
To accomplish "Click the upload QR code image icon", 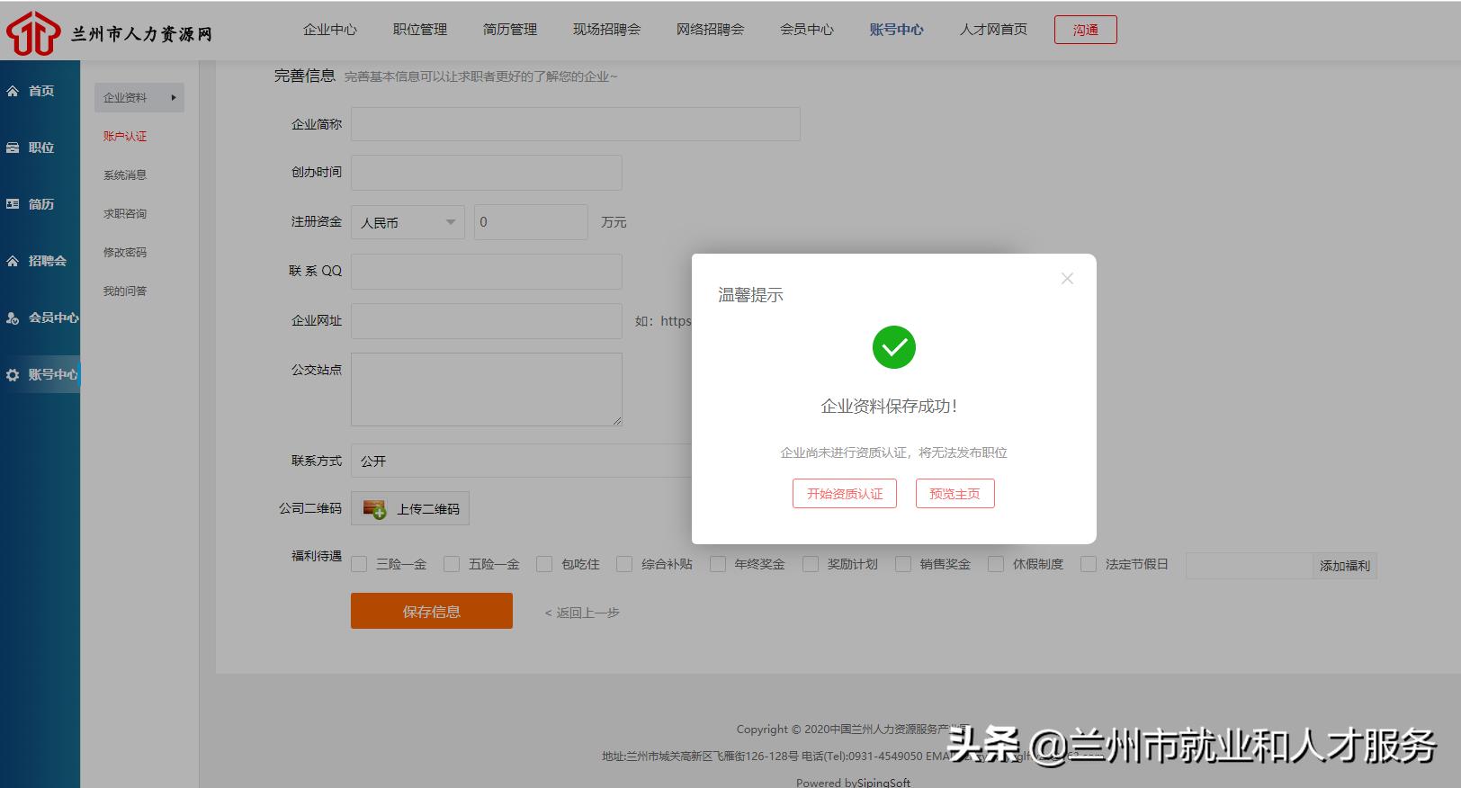I will [374, 509].
